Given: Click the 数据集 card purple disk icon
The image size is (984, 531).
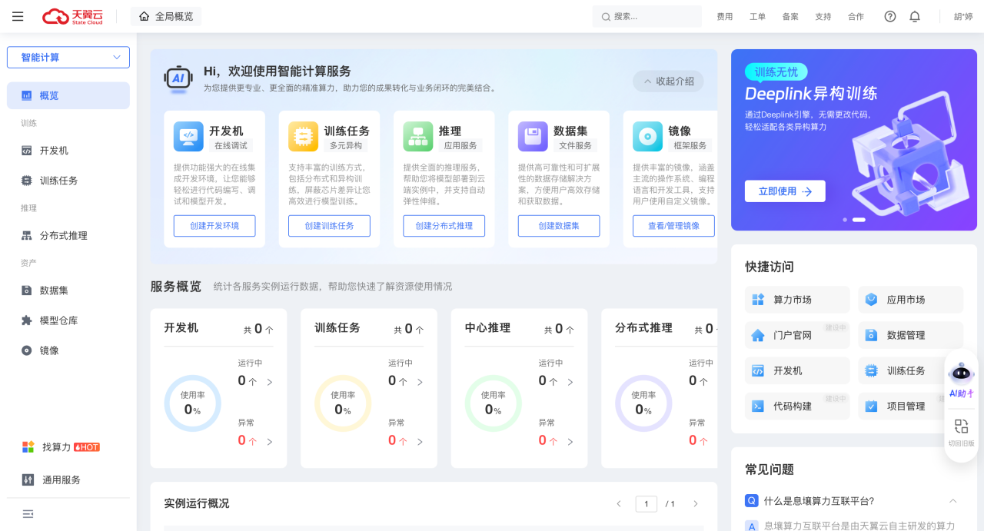Looking at the screenshot, I should (x=533, y=137).
